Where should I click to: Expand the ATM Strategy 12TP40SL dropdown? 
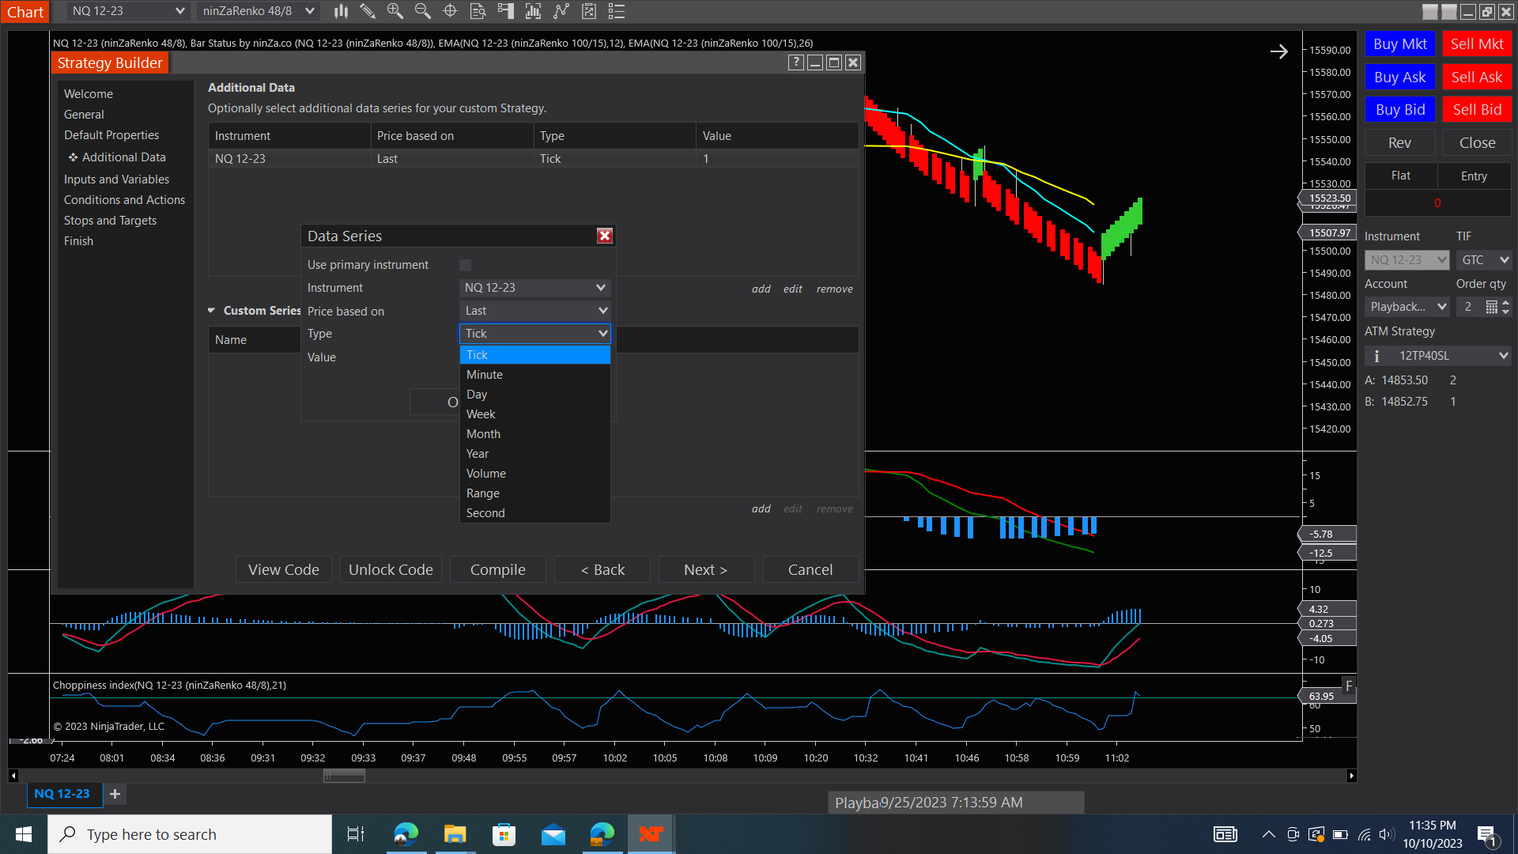coord(1503,356)
